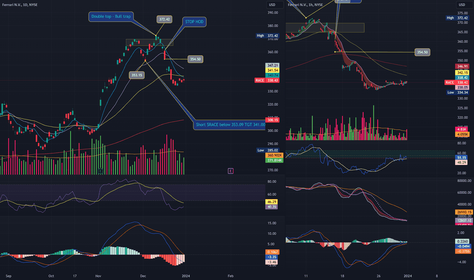Click the blue 51.15 RSI tag
This screenshot has height=280, width=474.
461,157
